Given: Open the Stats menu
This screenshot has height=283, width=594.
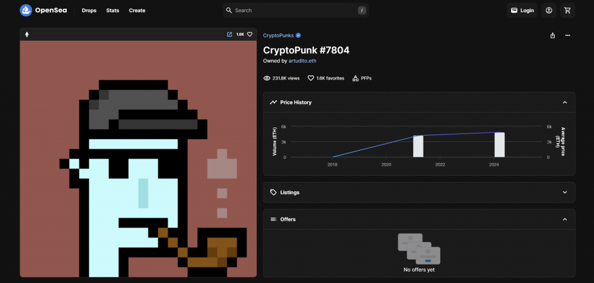Looking at the screenshot, I should point(113,10).
